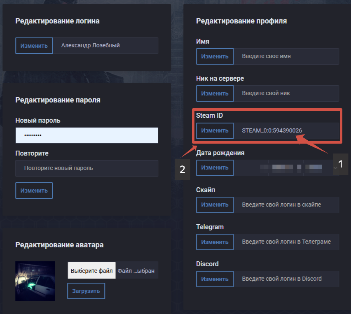Viewport: 351px width, 314px height.
Task: Click the Steam ID input field
Action: (x=286, y=130)
